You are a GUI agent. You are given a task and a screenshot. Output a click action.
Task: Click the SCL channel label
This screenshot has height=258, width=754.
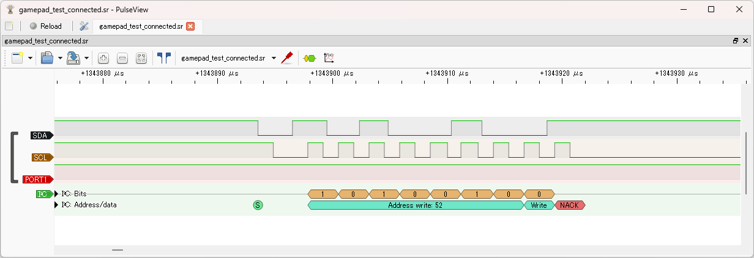point(42,158)
